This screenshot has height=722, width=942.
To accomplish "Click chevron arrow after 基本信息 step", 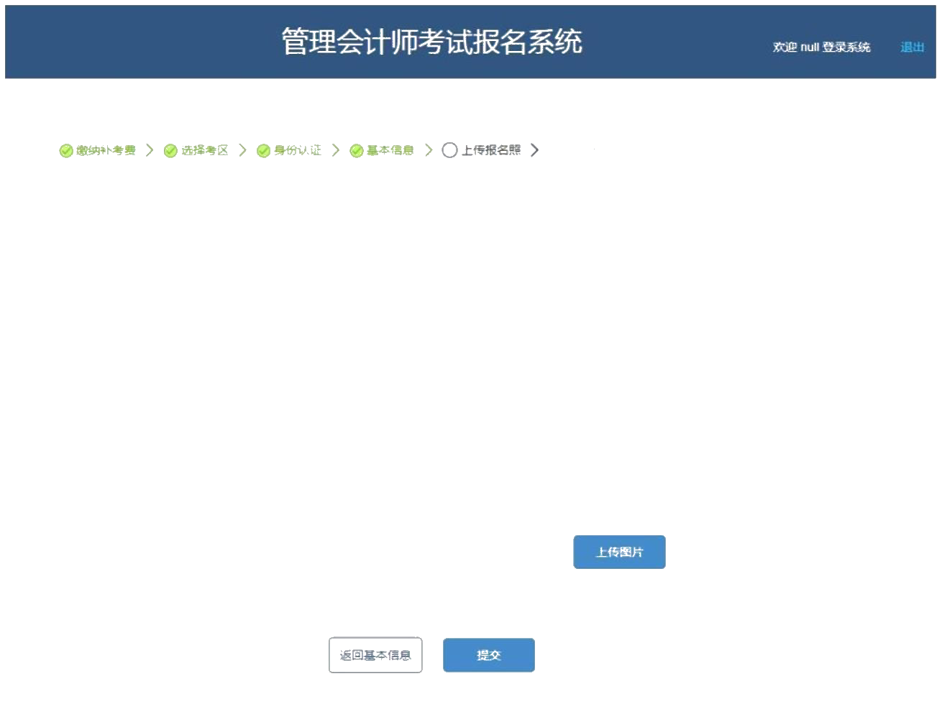I will [x=429, y=150].
